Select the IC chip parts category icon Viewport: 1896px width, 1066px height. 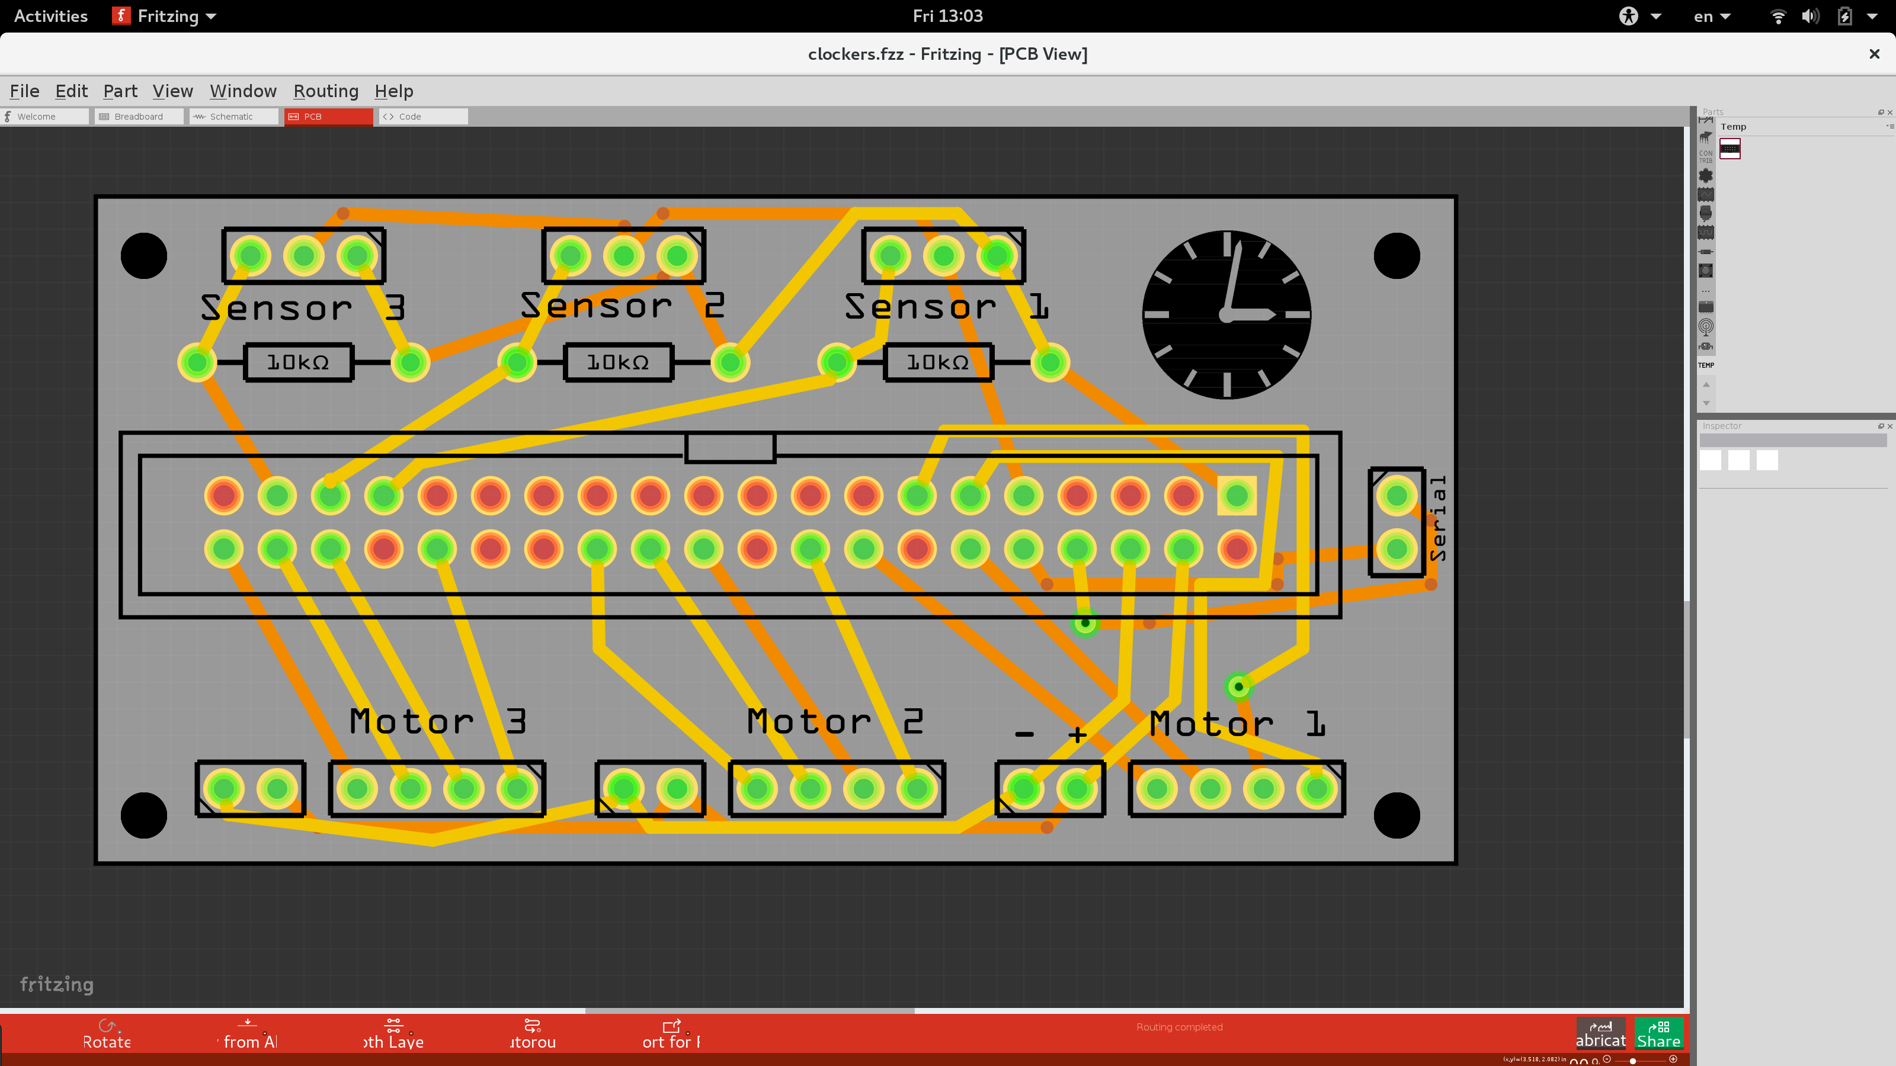(1706, 307)
